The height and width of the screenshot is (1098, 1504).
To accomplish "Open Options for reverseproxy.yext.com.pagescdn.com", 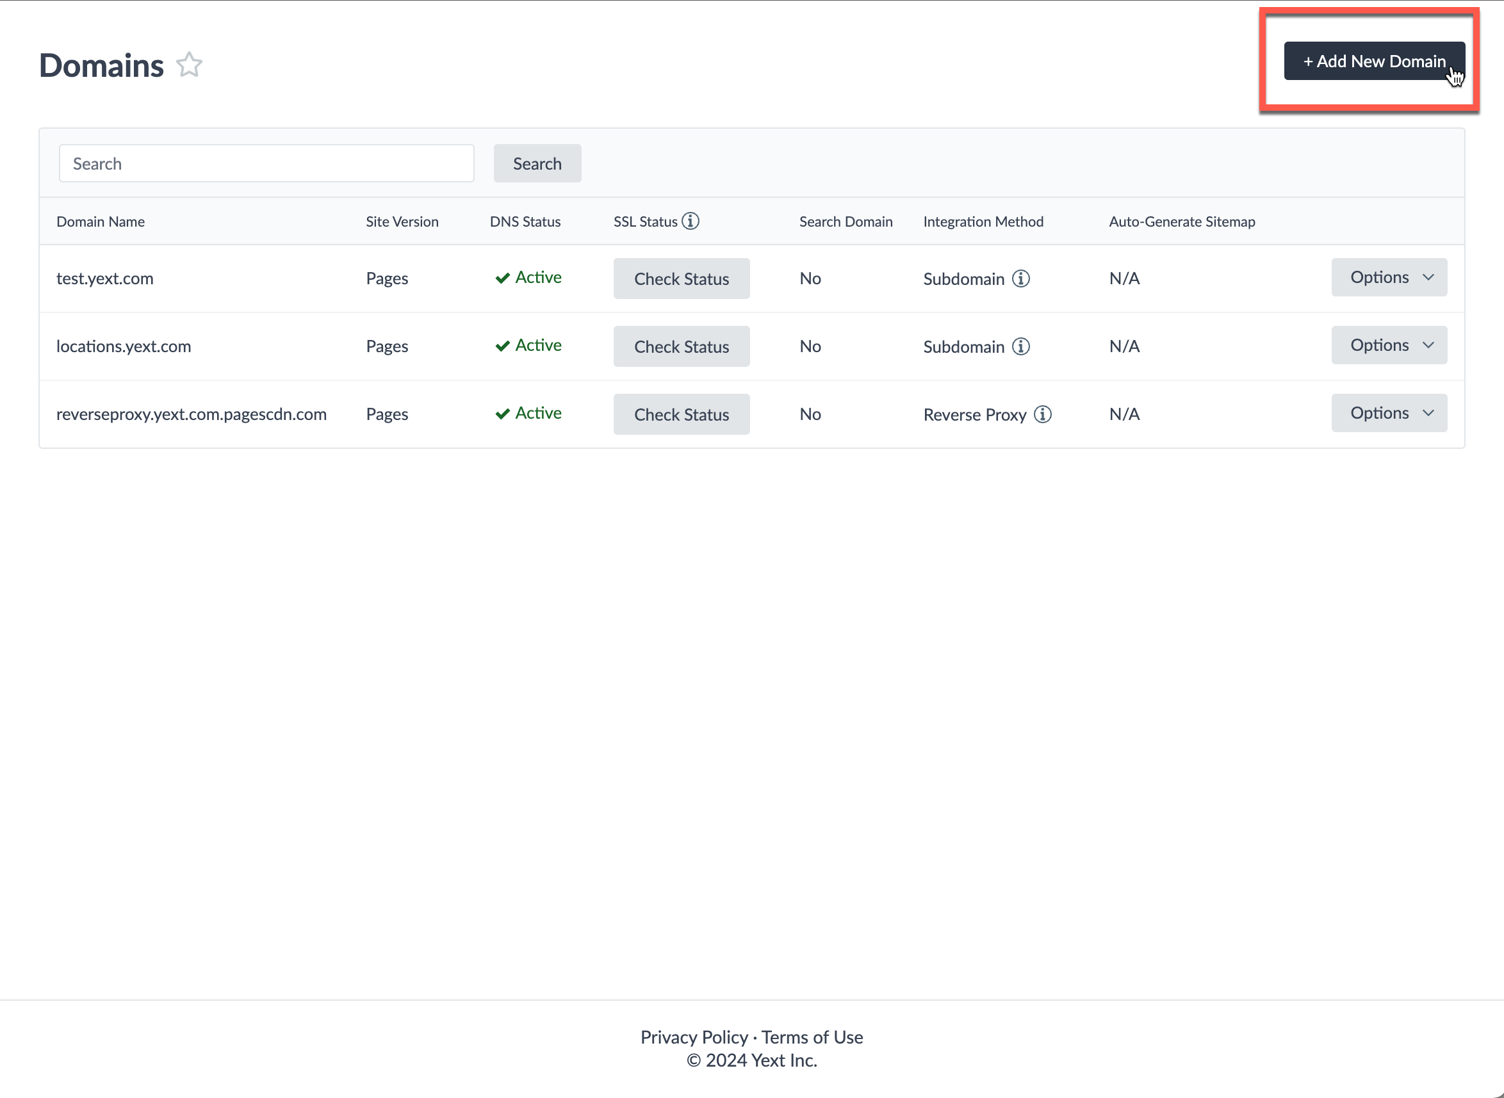I will (1389, 413).
